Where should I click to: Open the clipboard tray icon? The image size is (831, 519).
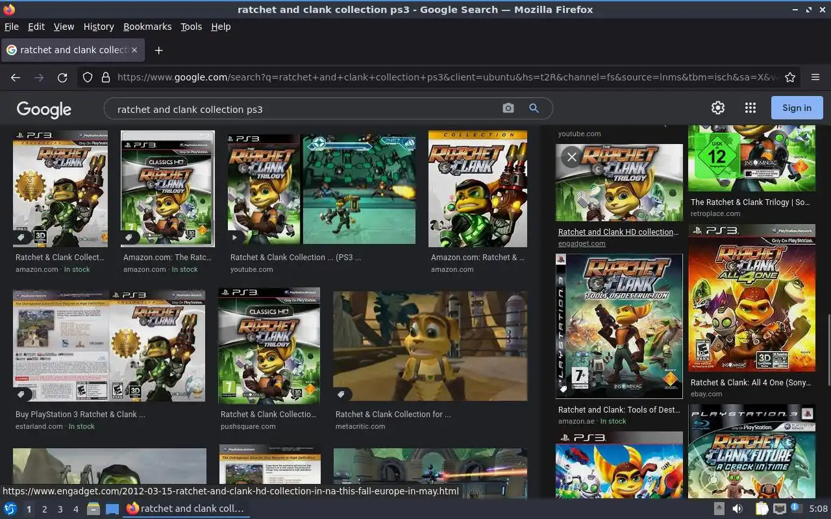tap(762, 509)
